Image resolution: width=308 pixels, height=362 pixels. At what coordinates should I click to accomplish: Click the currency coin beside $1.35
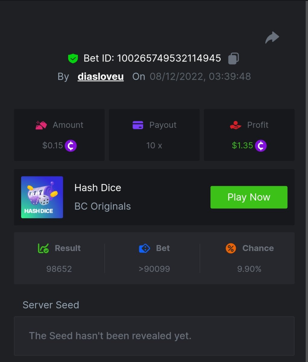[261, 146]
